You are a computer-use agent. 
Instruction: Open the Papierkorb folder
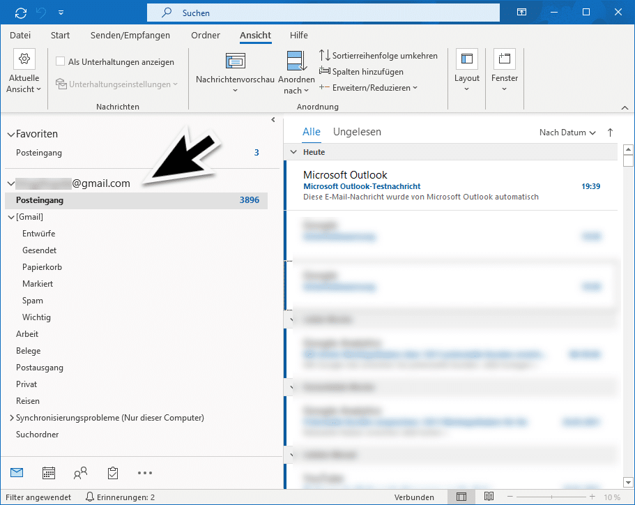click(42, 267)
